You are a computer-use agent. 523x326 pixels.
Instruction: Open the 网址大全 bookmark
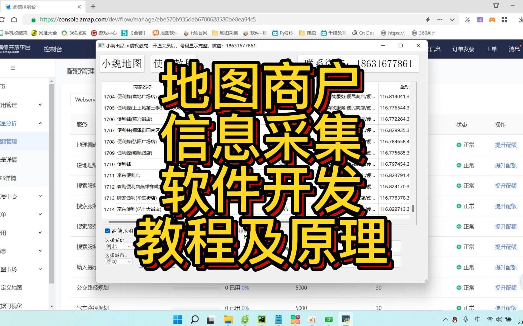[44, 33]
